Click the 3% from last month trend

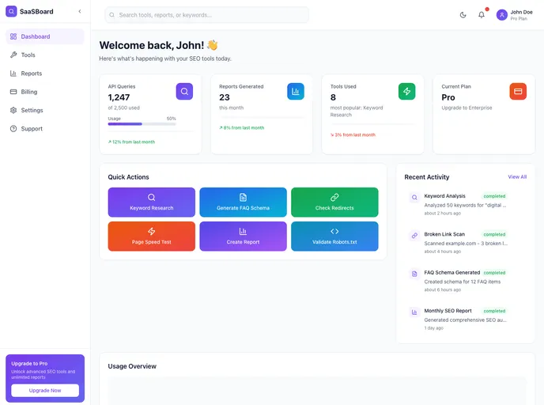click(x=353, y=134)
